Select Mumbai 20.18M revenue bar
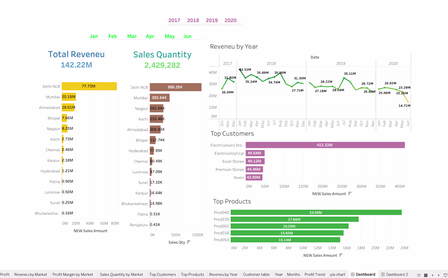448x278 pixels. [69, 97]
